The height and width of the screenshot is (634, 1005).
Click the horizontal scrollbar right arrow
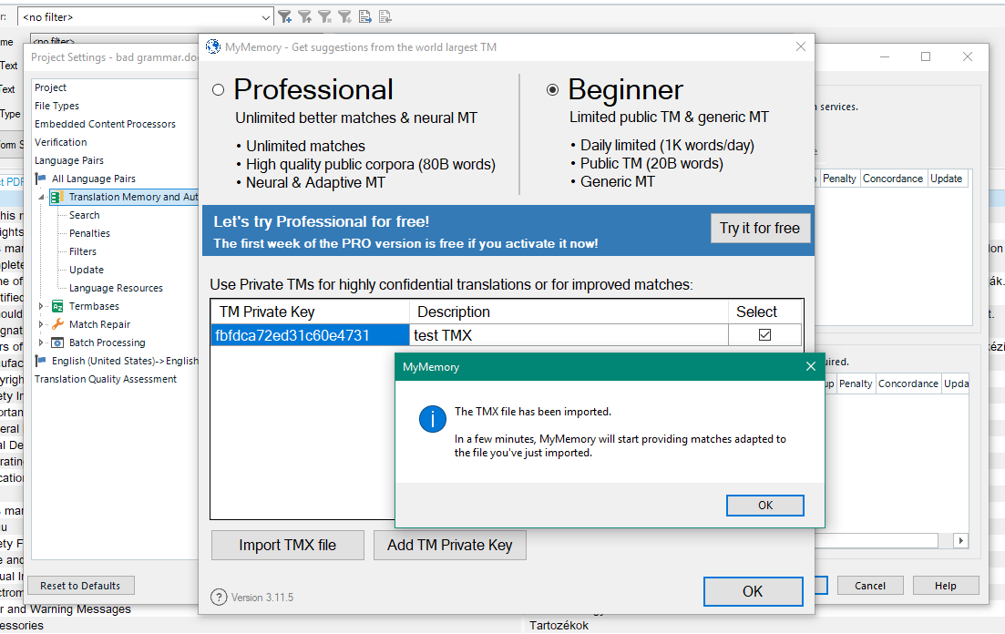point(960,540)
